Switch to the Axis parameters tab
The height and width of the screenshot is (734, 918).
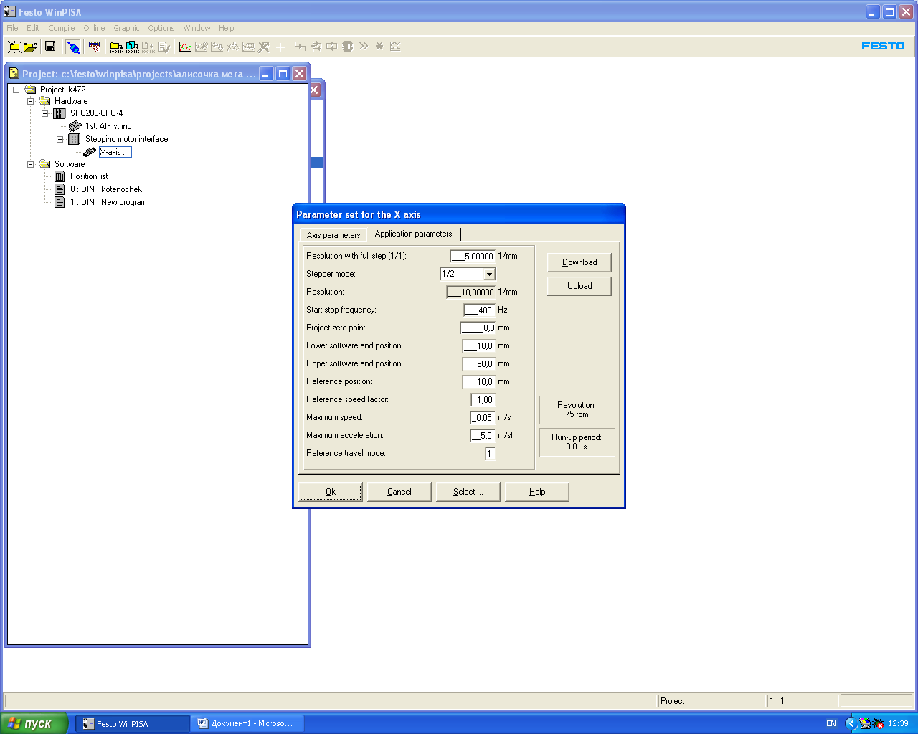(x=333, y=235)
